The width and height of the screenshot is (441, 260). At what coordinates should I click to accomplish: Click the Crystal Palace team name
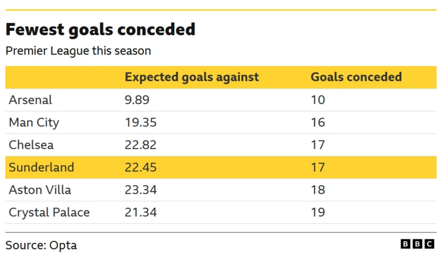tap(49, 212)
